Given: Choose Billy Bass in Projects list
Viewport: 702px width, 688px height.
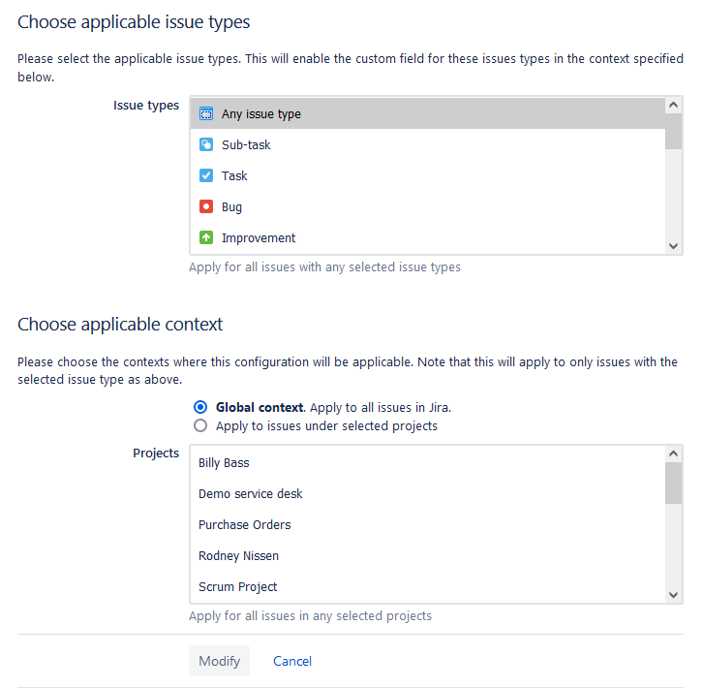Looking at the screenshot, I should (224, 463).
